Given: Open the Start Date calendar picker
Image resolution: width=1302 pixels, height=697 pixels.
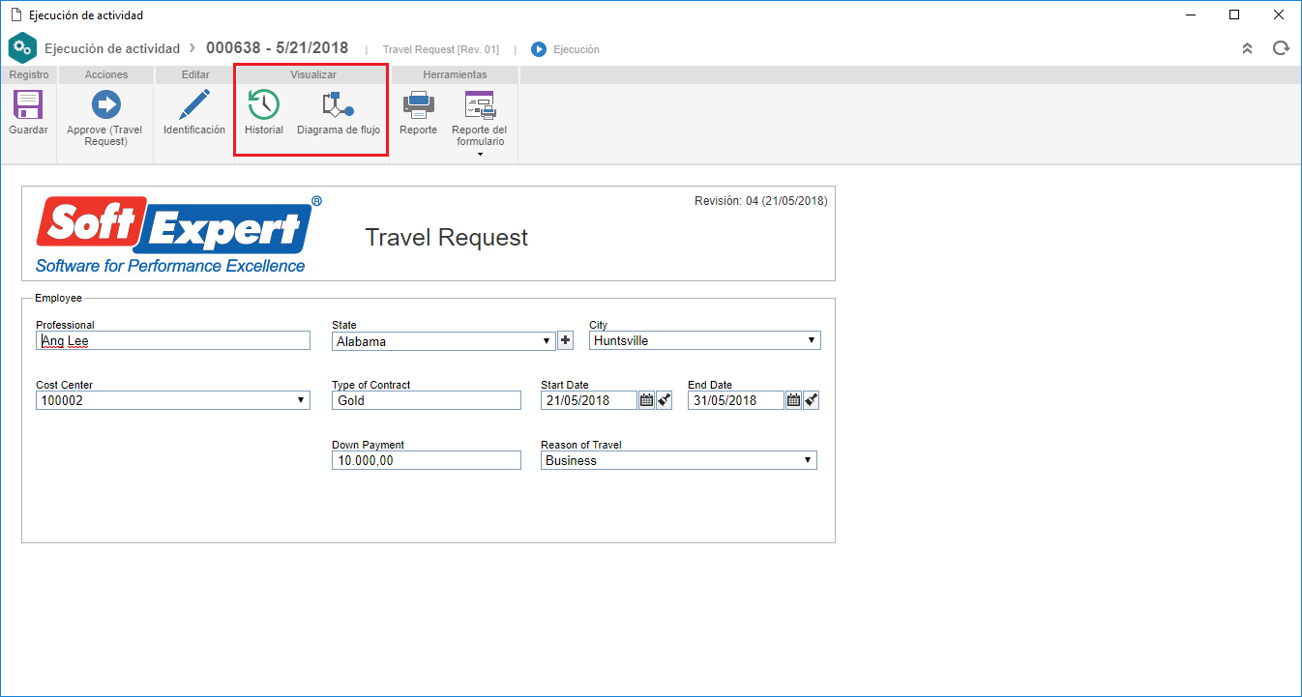Looking at the screenshot, I should pyautogui.click(x=647, y=400).
